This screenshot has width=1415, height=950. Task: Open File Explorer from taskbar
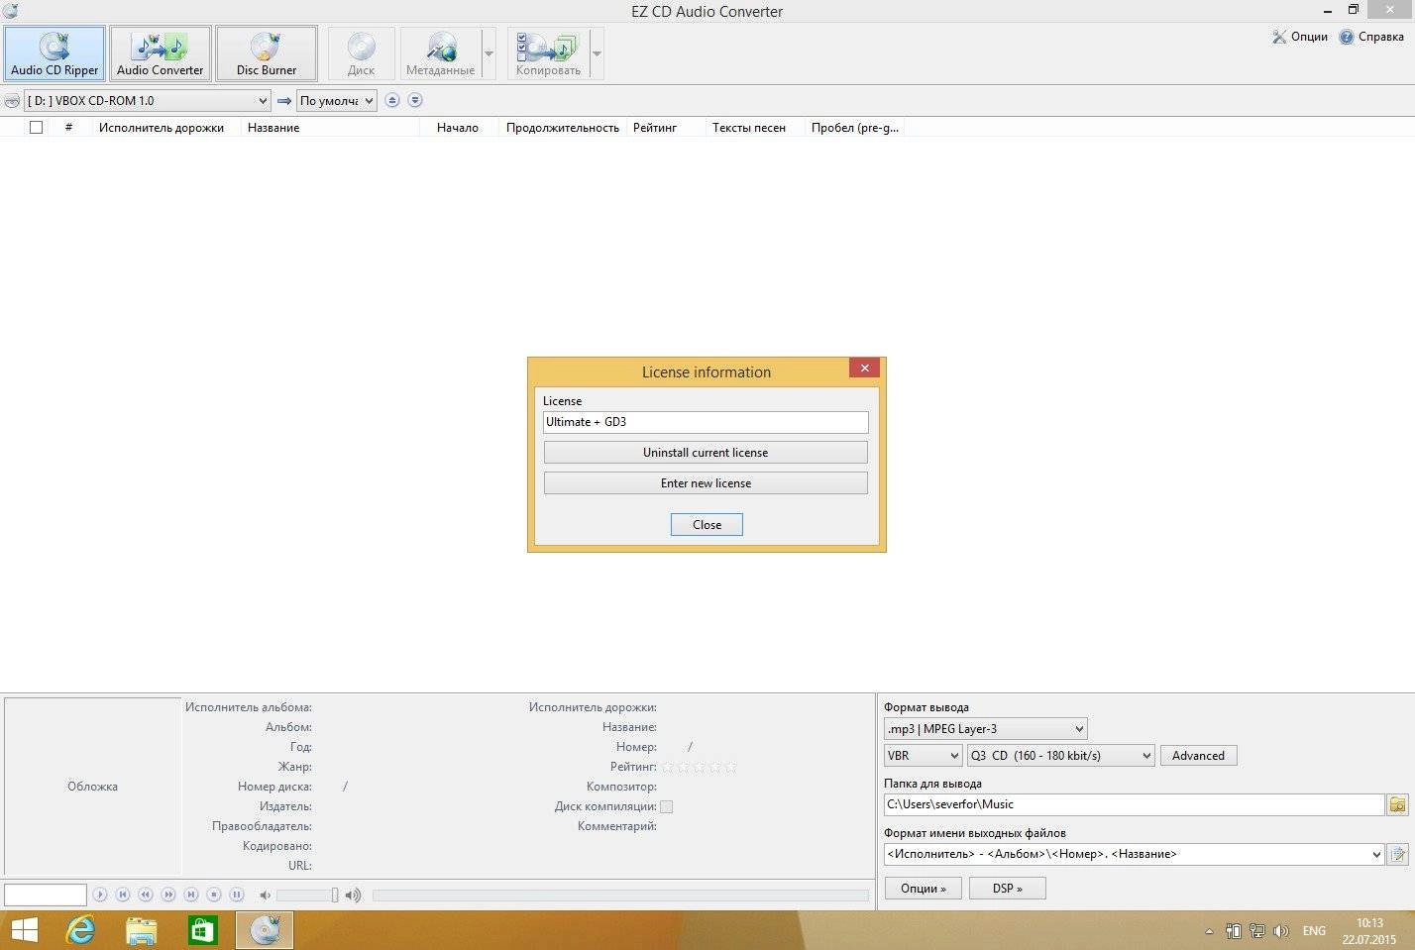(142, 931)
